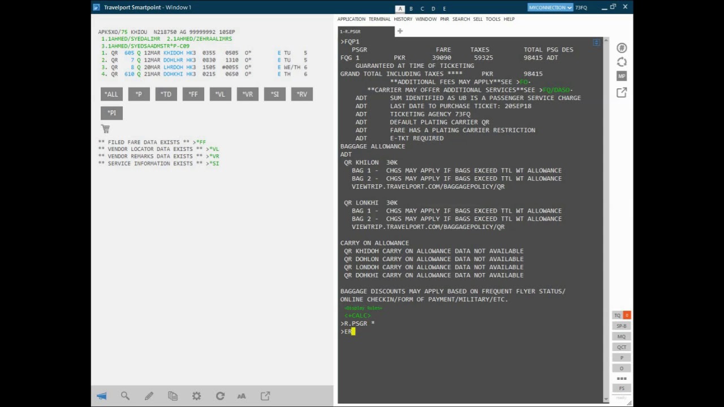
Task: Click the TQ quick key button
Action: tap(618, 315)
